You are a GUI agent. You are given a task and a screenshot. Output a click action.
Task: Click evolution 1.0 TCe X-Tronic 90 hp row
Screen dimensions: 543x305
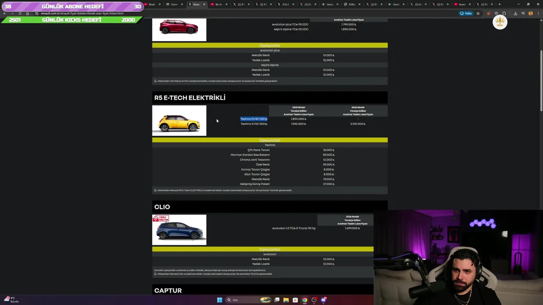pyautogui.click(x=294, y=228)
